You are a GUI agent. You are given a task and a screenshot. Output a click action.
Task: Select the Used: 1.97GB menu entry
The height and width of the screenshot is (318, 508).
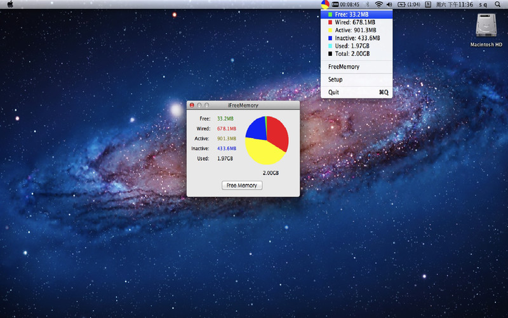tap(356, 46)
